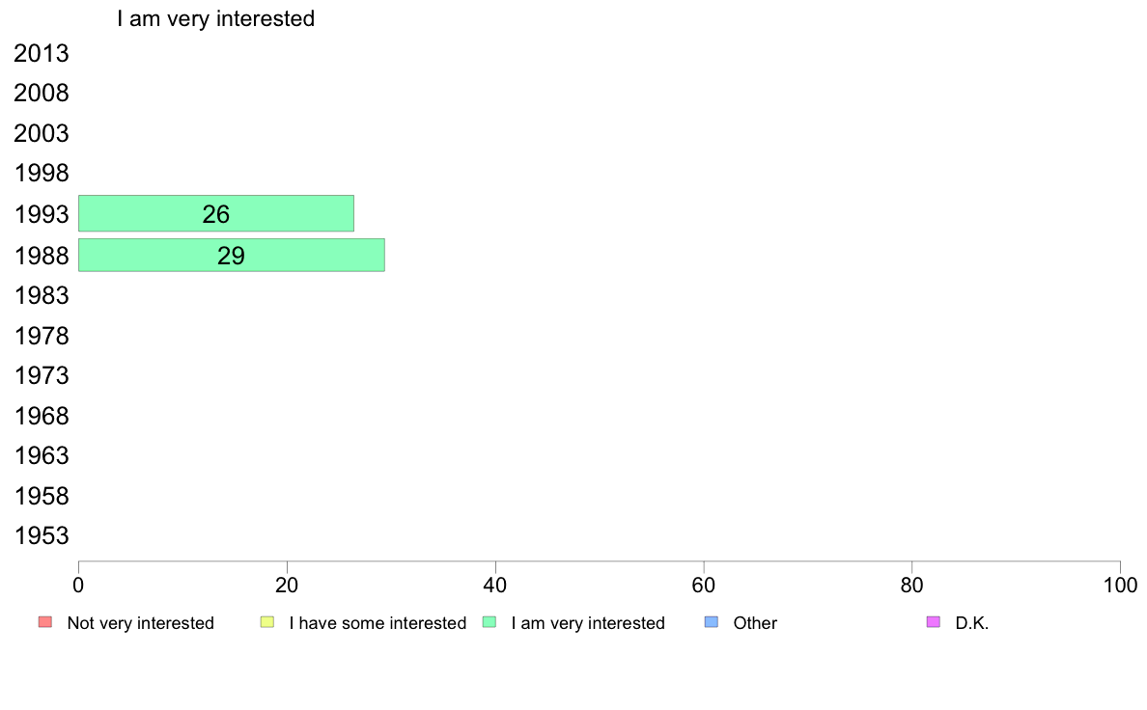Viewport: 1147px width, 710px height.
Task: Click the 1953 year label
Action: pyautogui.click(x=41, y=536)
